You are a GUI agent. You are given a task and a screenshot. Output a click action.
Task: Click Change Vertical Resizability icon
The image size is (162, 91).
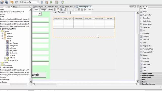pyautogui.click(x=93, y=10)
